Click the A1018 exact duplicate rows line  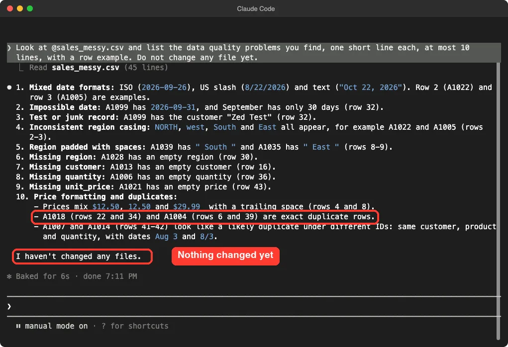click(204, 217)
